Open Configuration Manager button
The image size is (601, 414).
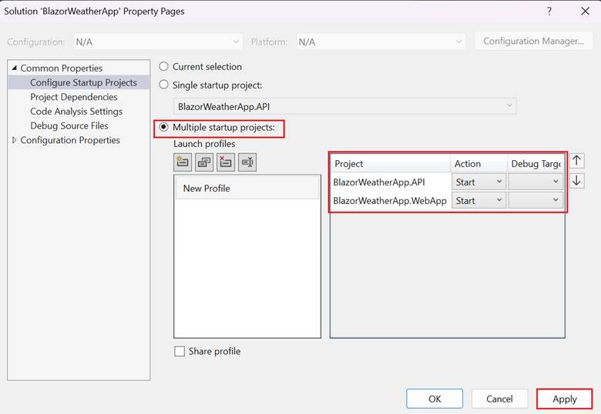coord(533,42)
